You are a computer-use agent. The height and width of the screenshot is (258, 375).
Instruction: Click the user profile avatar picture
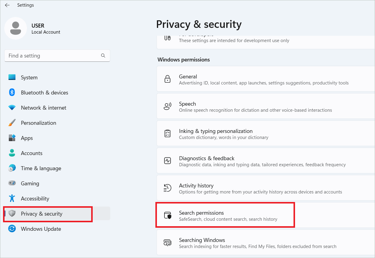tap(16, 28)
